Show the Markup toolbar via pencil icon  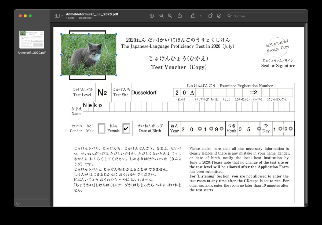[x=192, y=16]
